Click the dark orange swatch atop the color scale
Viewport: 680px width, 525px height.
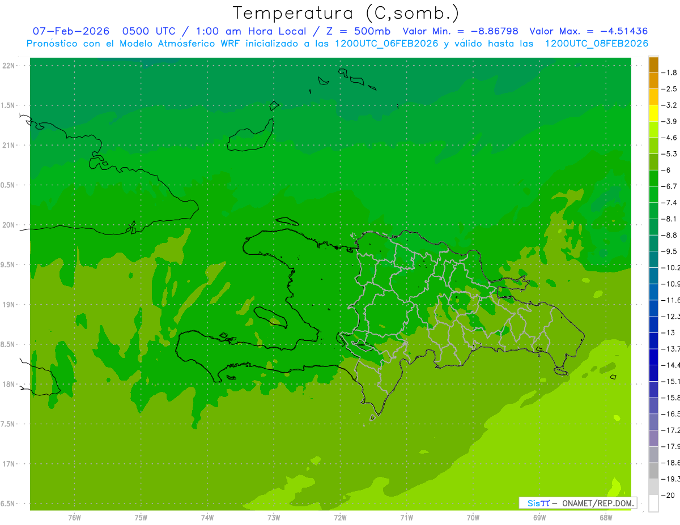click(x=653, y=65)
